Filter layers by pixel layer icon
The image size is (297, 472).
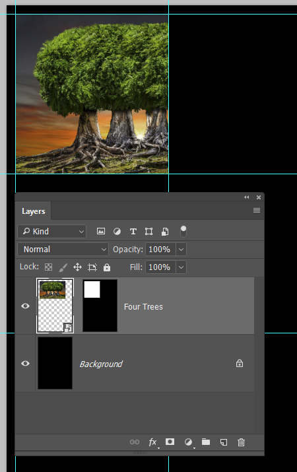101,231
